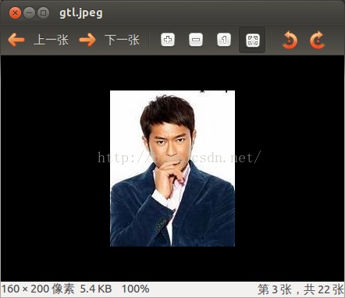Click the 5.4 KB file size text
This screenshot has height=298, width=345.
point(96,289)
